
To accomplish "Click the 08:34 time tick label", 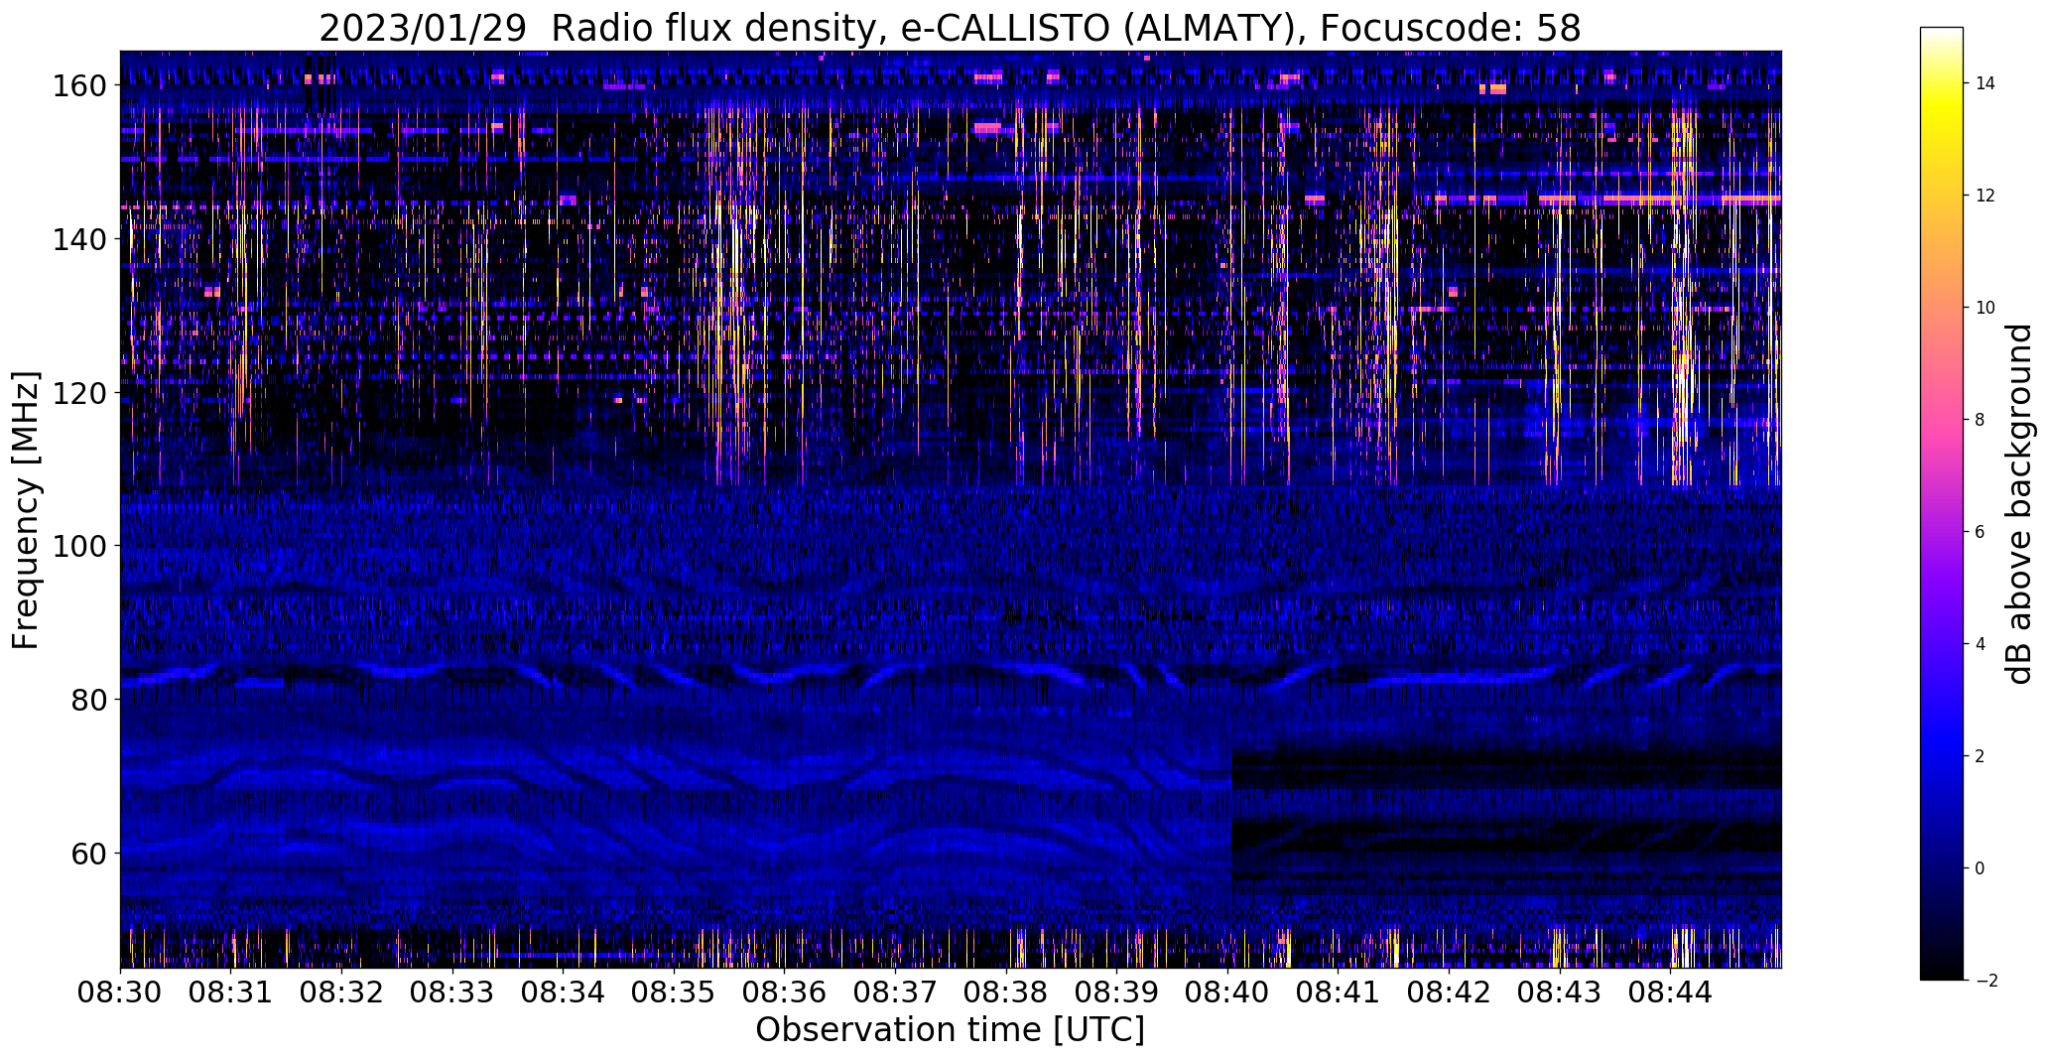I will point(563,992).
